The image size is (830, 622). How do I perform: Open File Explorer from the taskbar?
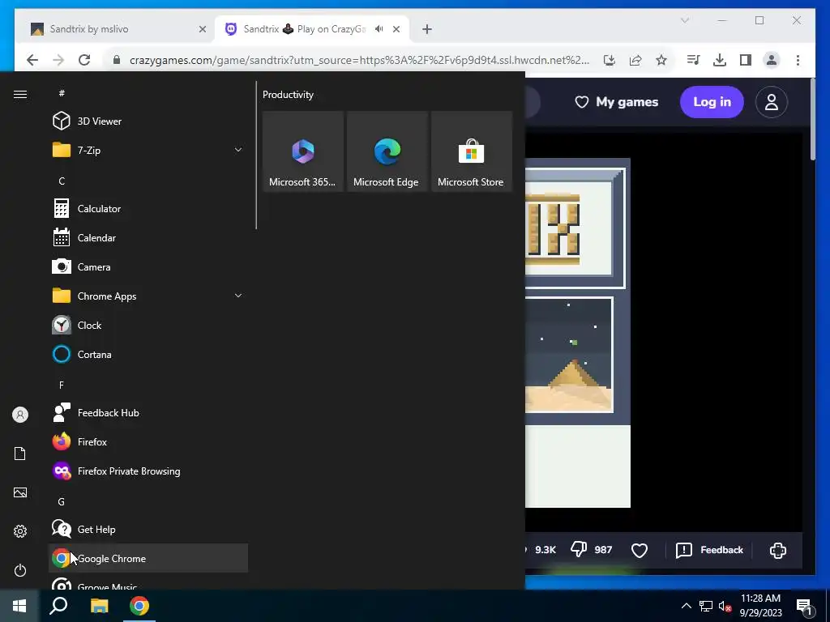[99, 606]
